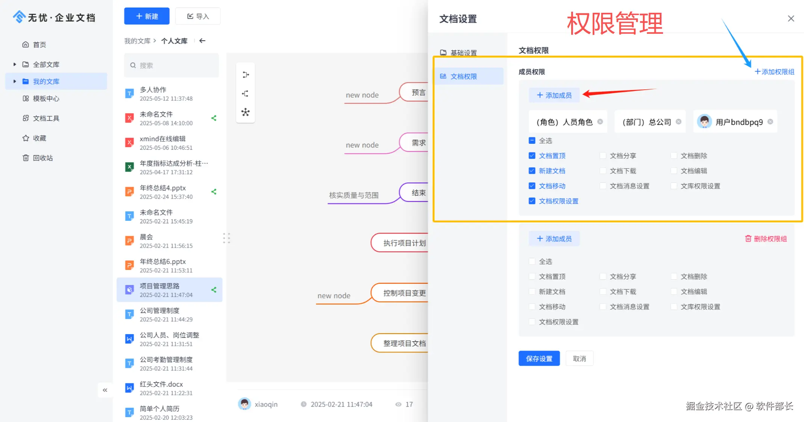Screen dimensions: 804x422
Task: Expand 我的文库 tree arrow
Action: click(15, 81)
